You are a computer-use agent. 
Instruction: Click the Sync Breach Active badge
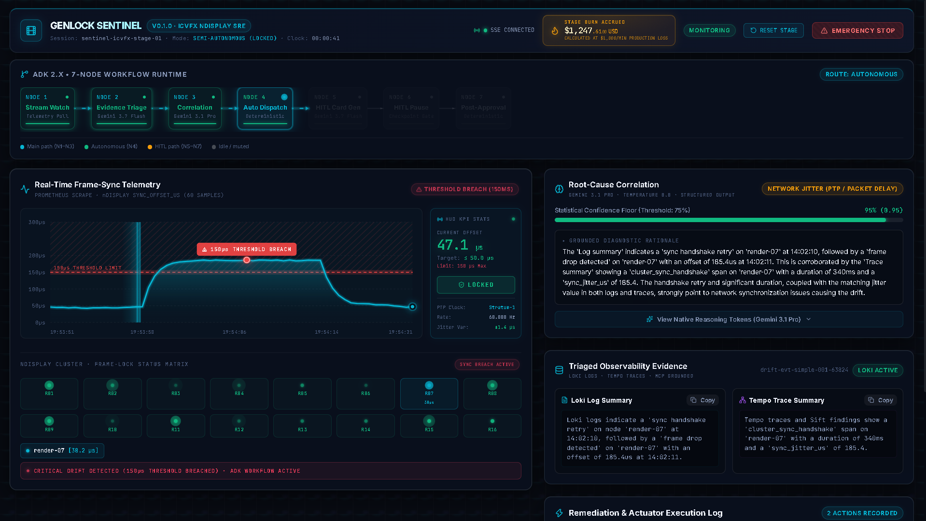pos(487,365)
